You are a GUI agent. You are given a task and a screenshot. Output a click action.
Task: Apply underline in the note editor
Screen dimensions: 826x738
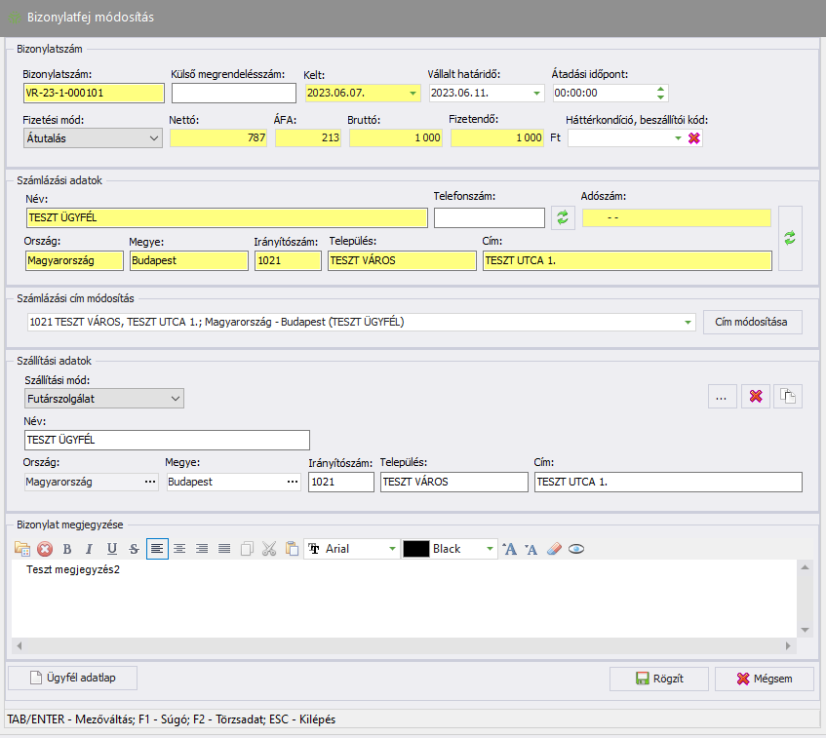coord(112,549)
